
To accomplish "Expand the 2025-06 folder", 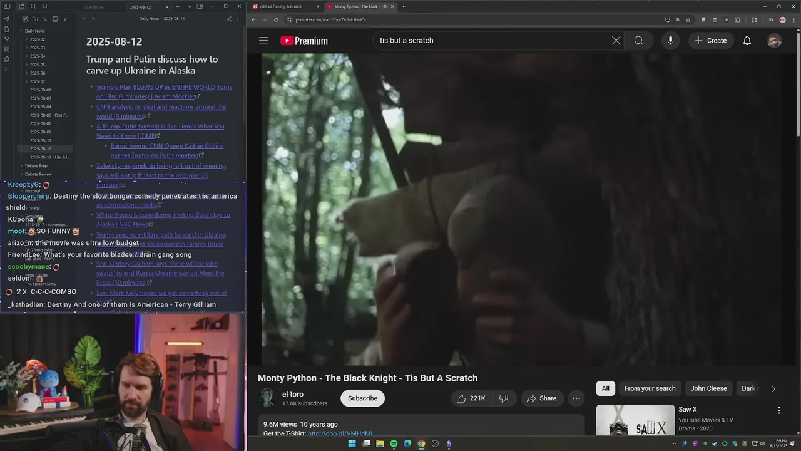I will point(38,73).
